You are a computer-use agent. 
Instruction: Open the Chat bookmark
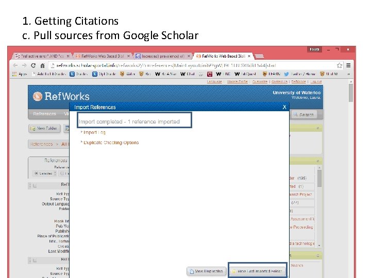pyautogui.click(x=188, y=74)
